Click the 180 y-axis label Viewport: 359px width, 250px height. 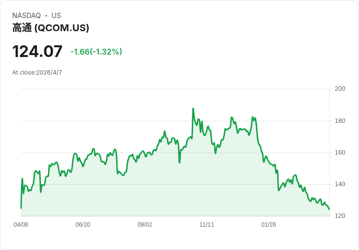(340, 121)
